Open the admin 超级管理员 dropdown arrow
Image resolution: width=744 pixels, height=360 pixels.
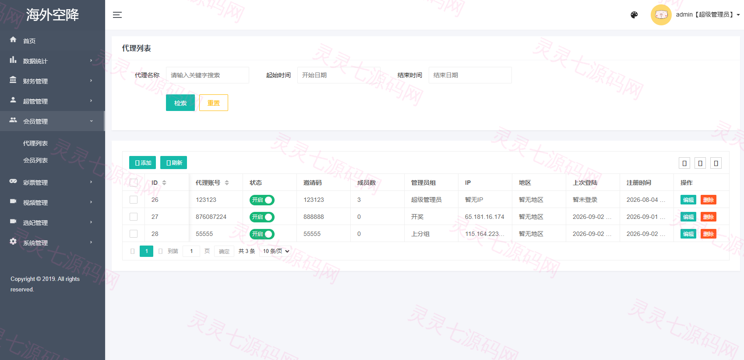[x=738, y=15]
